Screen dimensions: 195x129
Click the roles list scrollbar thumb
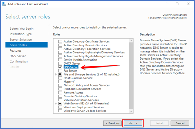[x=131, y=76]
